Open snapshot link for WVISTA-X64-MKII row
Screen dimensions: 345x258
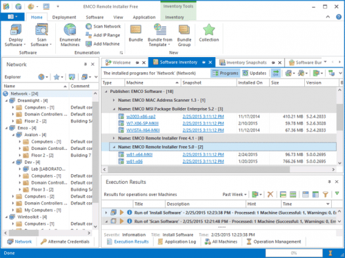tap(203, 130)
